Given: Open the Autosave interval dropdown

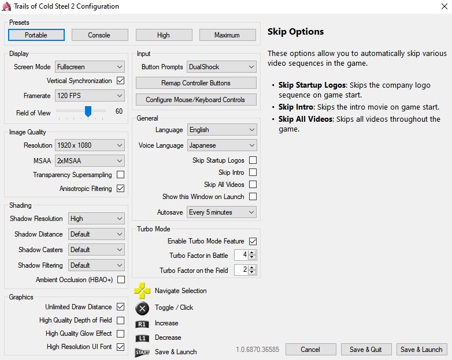Looking at the screenshot, I should [x=221, y=212].
